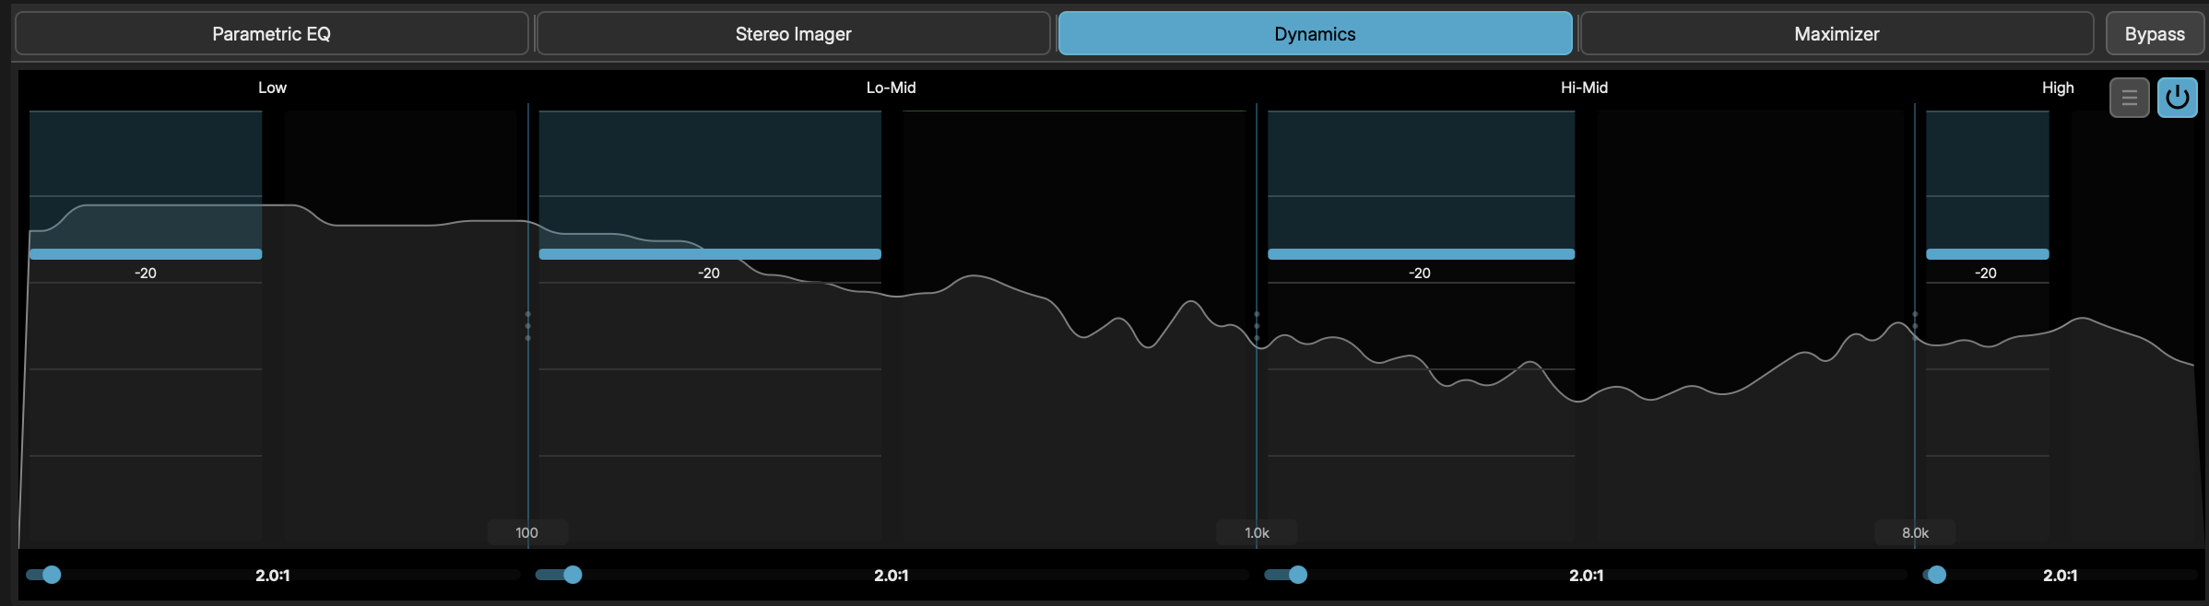This screenshot has width=2209, height=606.
Task: Click the 100 Hz crossover frequency label
Action: [527, 532]
